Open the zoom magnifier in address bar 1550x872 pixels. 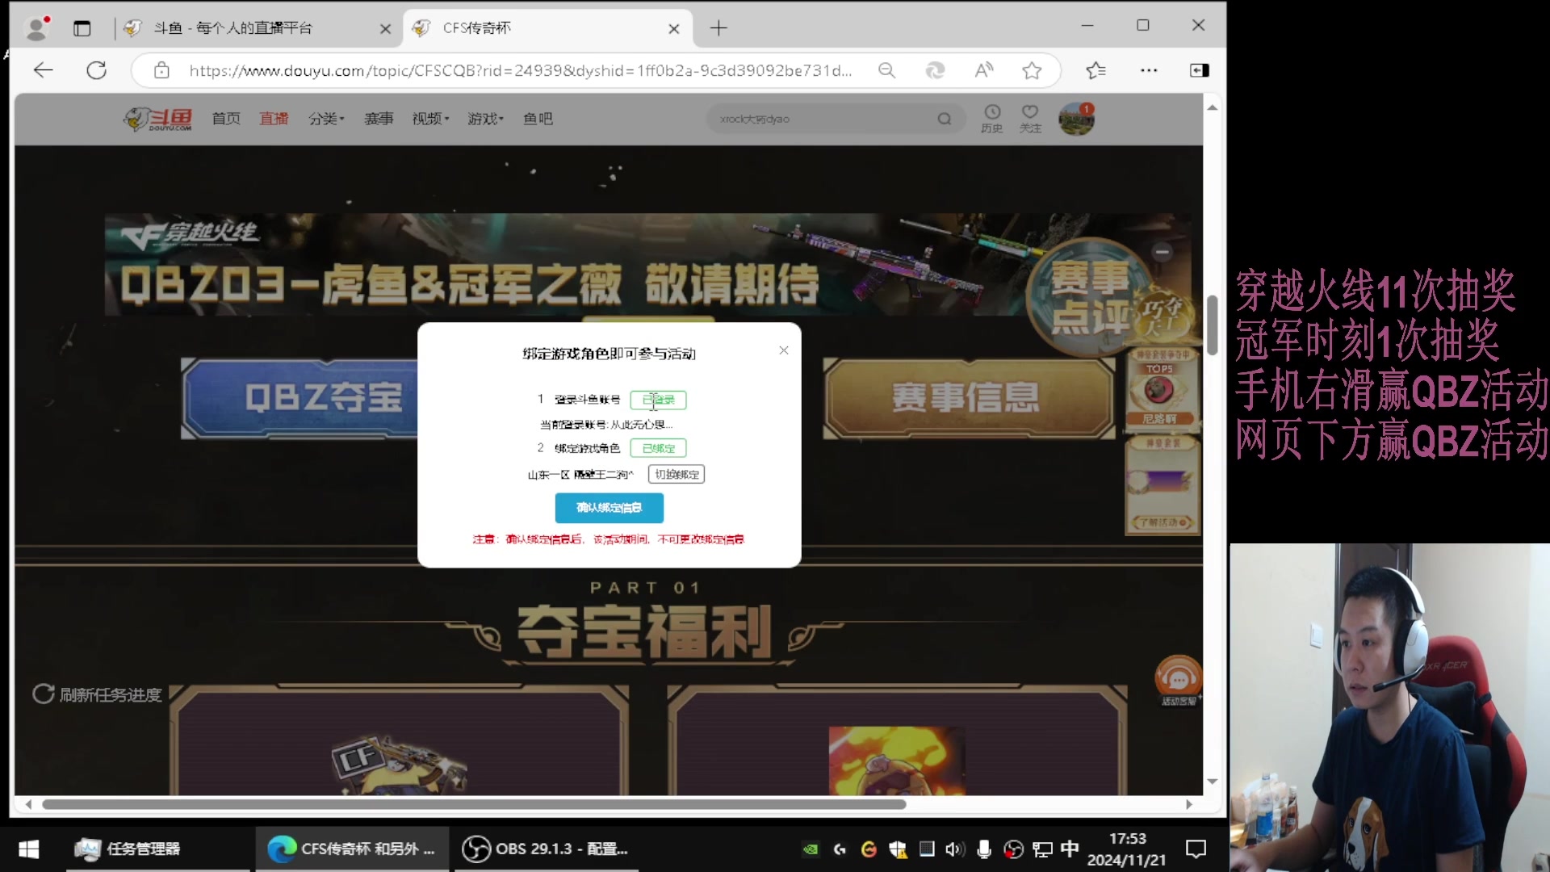[x=886, y=70]
